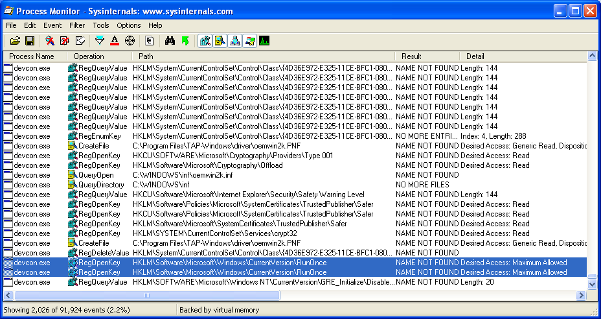Image resolution: width=601 pixels, height=319 pixels.
Task: Click the Process Name column header
Action: pyautogui.click(x=35, y=56)
